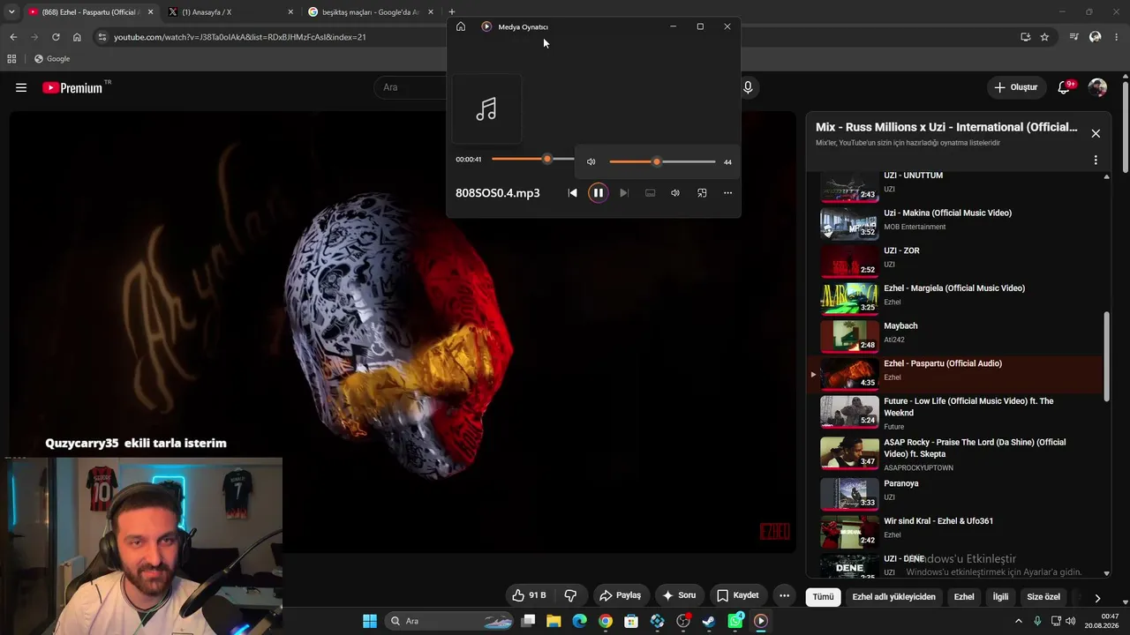Switch Media Player to mini player view
Screen dimensions: 1130x635
coord(702,193)
